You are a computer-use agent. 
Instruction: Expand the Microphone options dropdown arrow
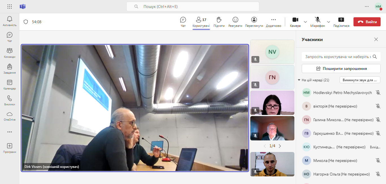pos(329,22)
